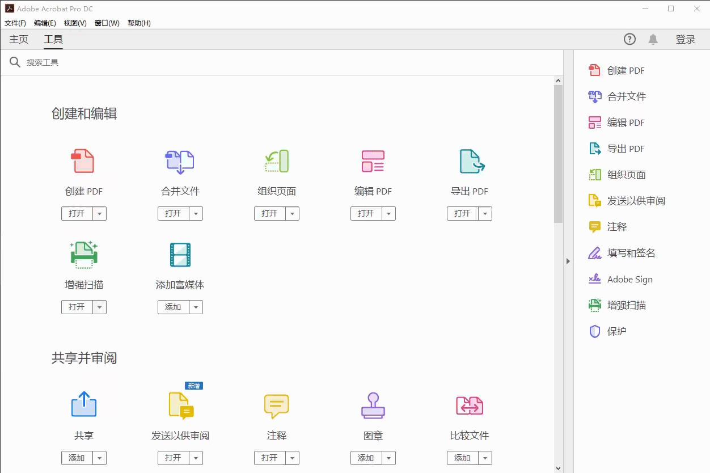Open the notifications bell
710x473 pixels.
coord(653,39)
